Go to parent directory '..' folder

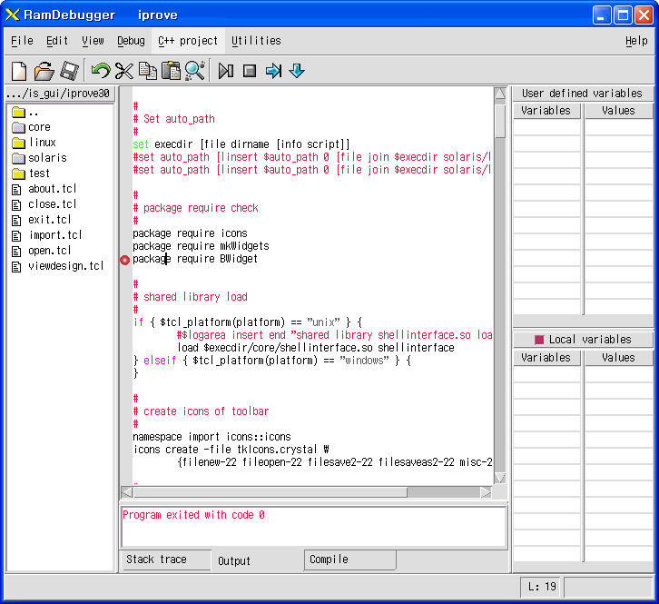click(x=25, y=113)
